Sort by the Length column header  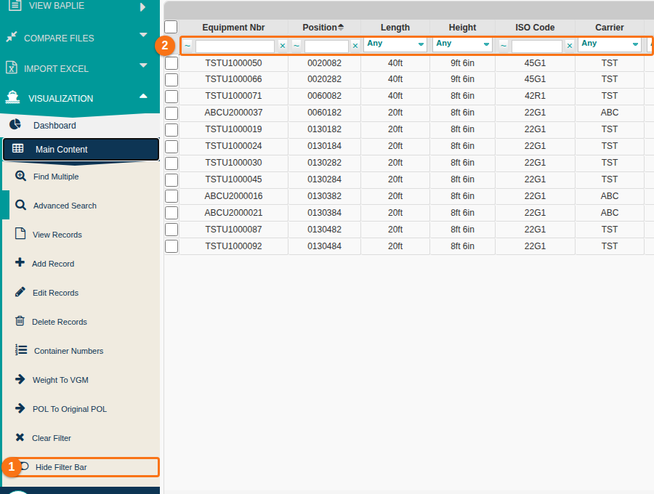395,28
